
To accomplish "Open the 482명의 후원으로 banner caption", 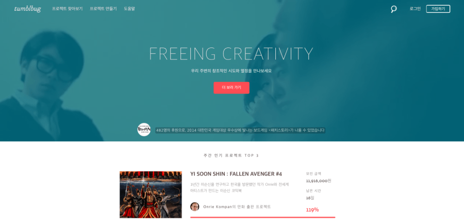I will [240, 130].
